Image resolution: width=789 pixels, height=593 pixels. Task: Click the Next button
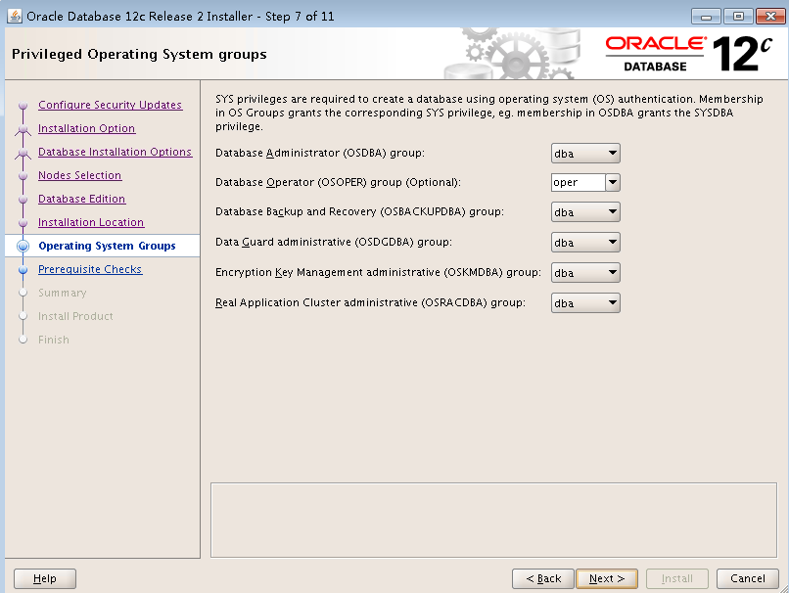(x=607, y=578)
